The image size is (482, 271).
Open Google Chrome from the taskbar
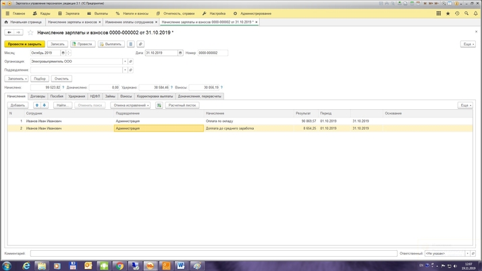point(119,266)
